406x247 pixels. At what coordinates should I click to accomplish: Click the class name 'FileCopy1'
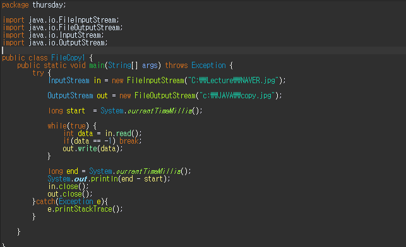pyautogui.click(x=68, y=58)
